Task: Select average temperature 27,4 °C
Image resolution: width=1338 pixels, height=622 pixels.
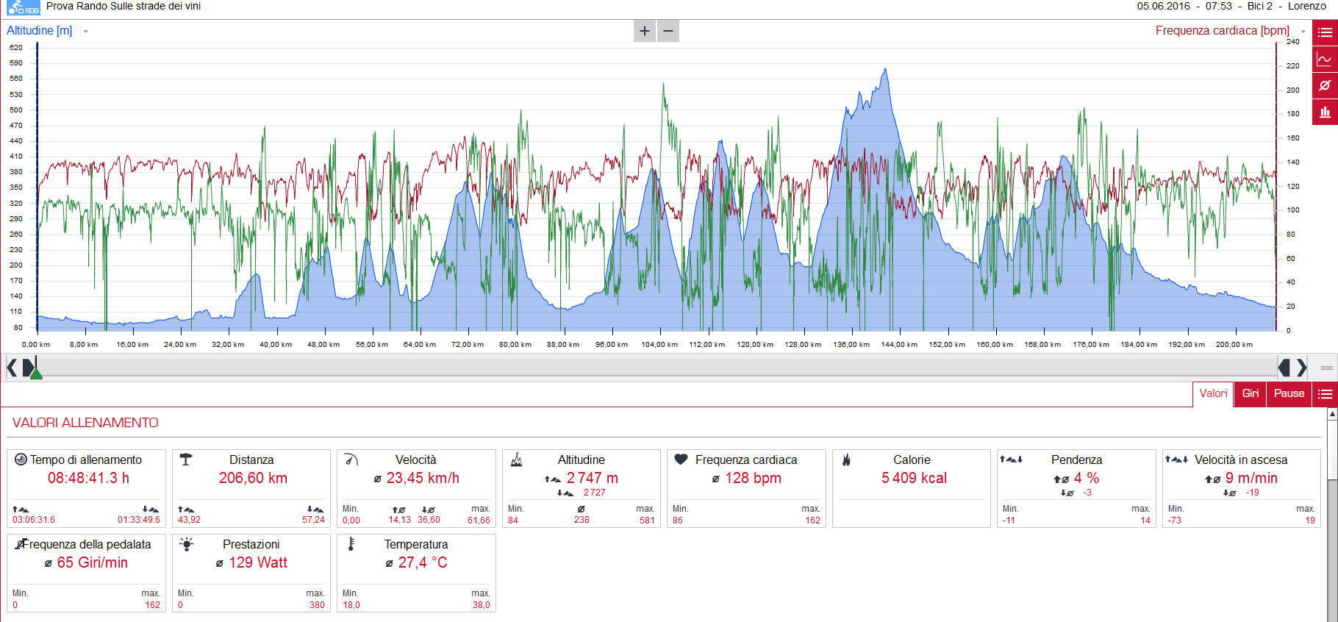Action: click(423, 562)
